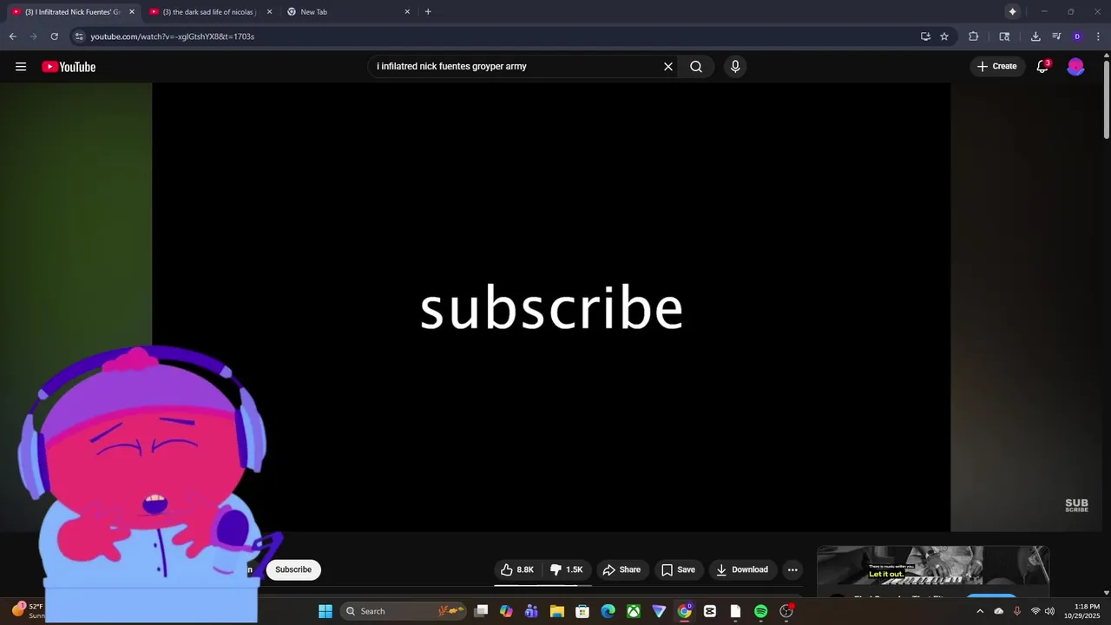Open the YouTube account avatar menu

[1075, 67]
